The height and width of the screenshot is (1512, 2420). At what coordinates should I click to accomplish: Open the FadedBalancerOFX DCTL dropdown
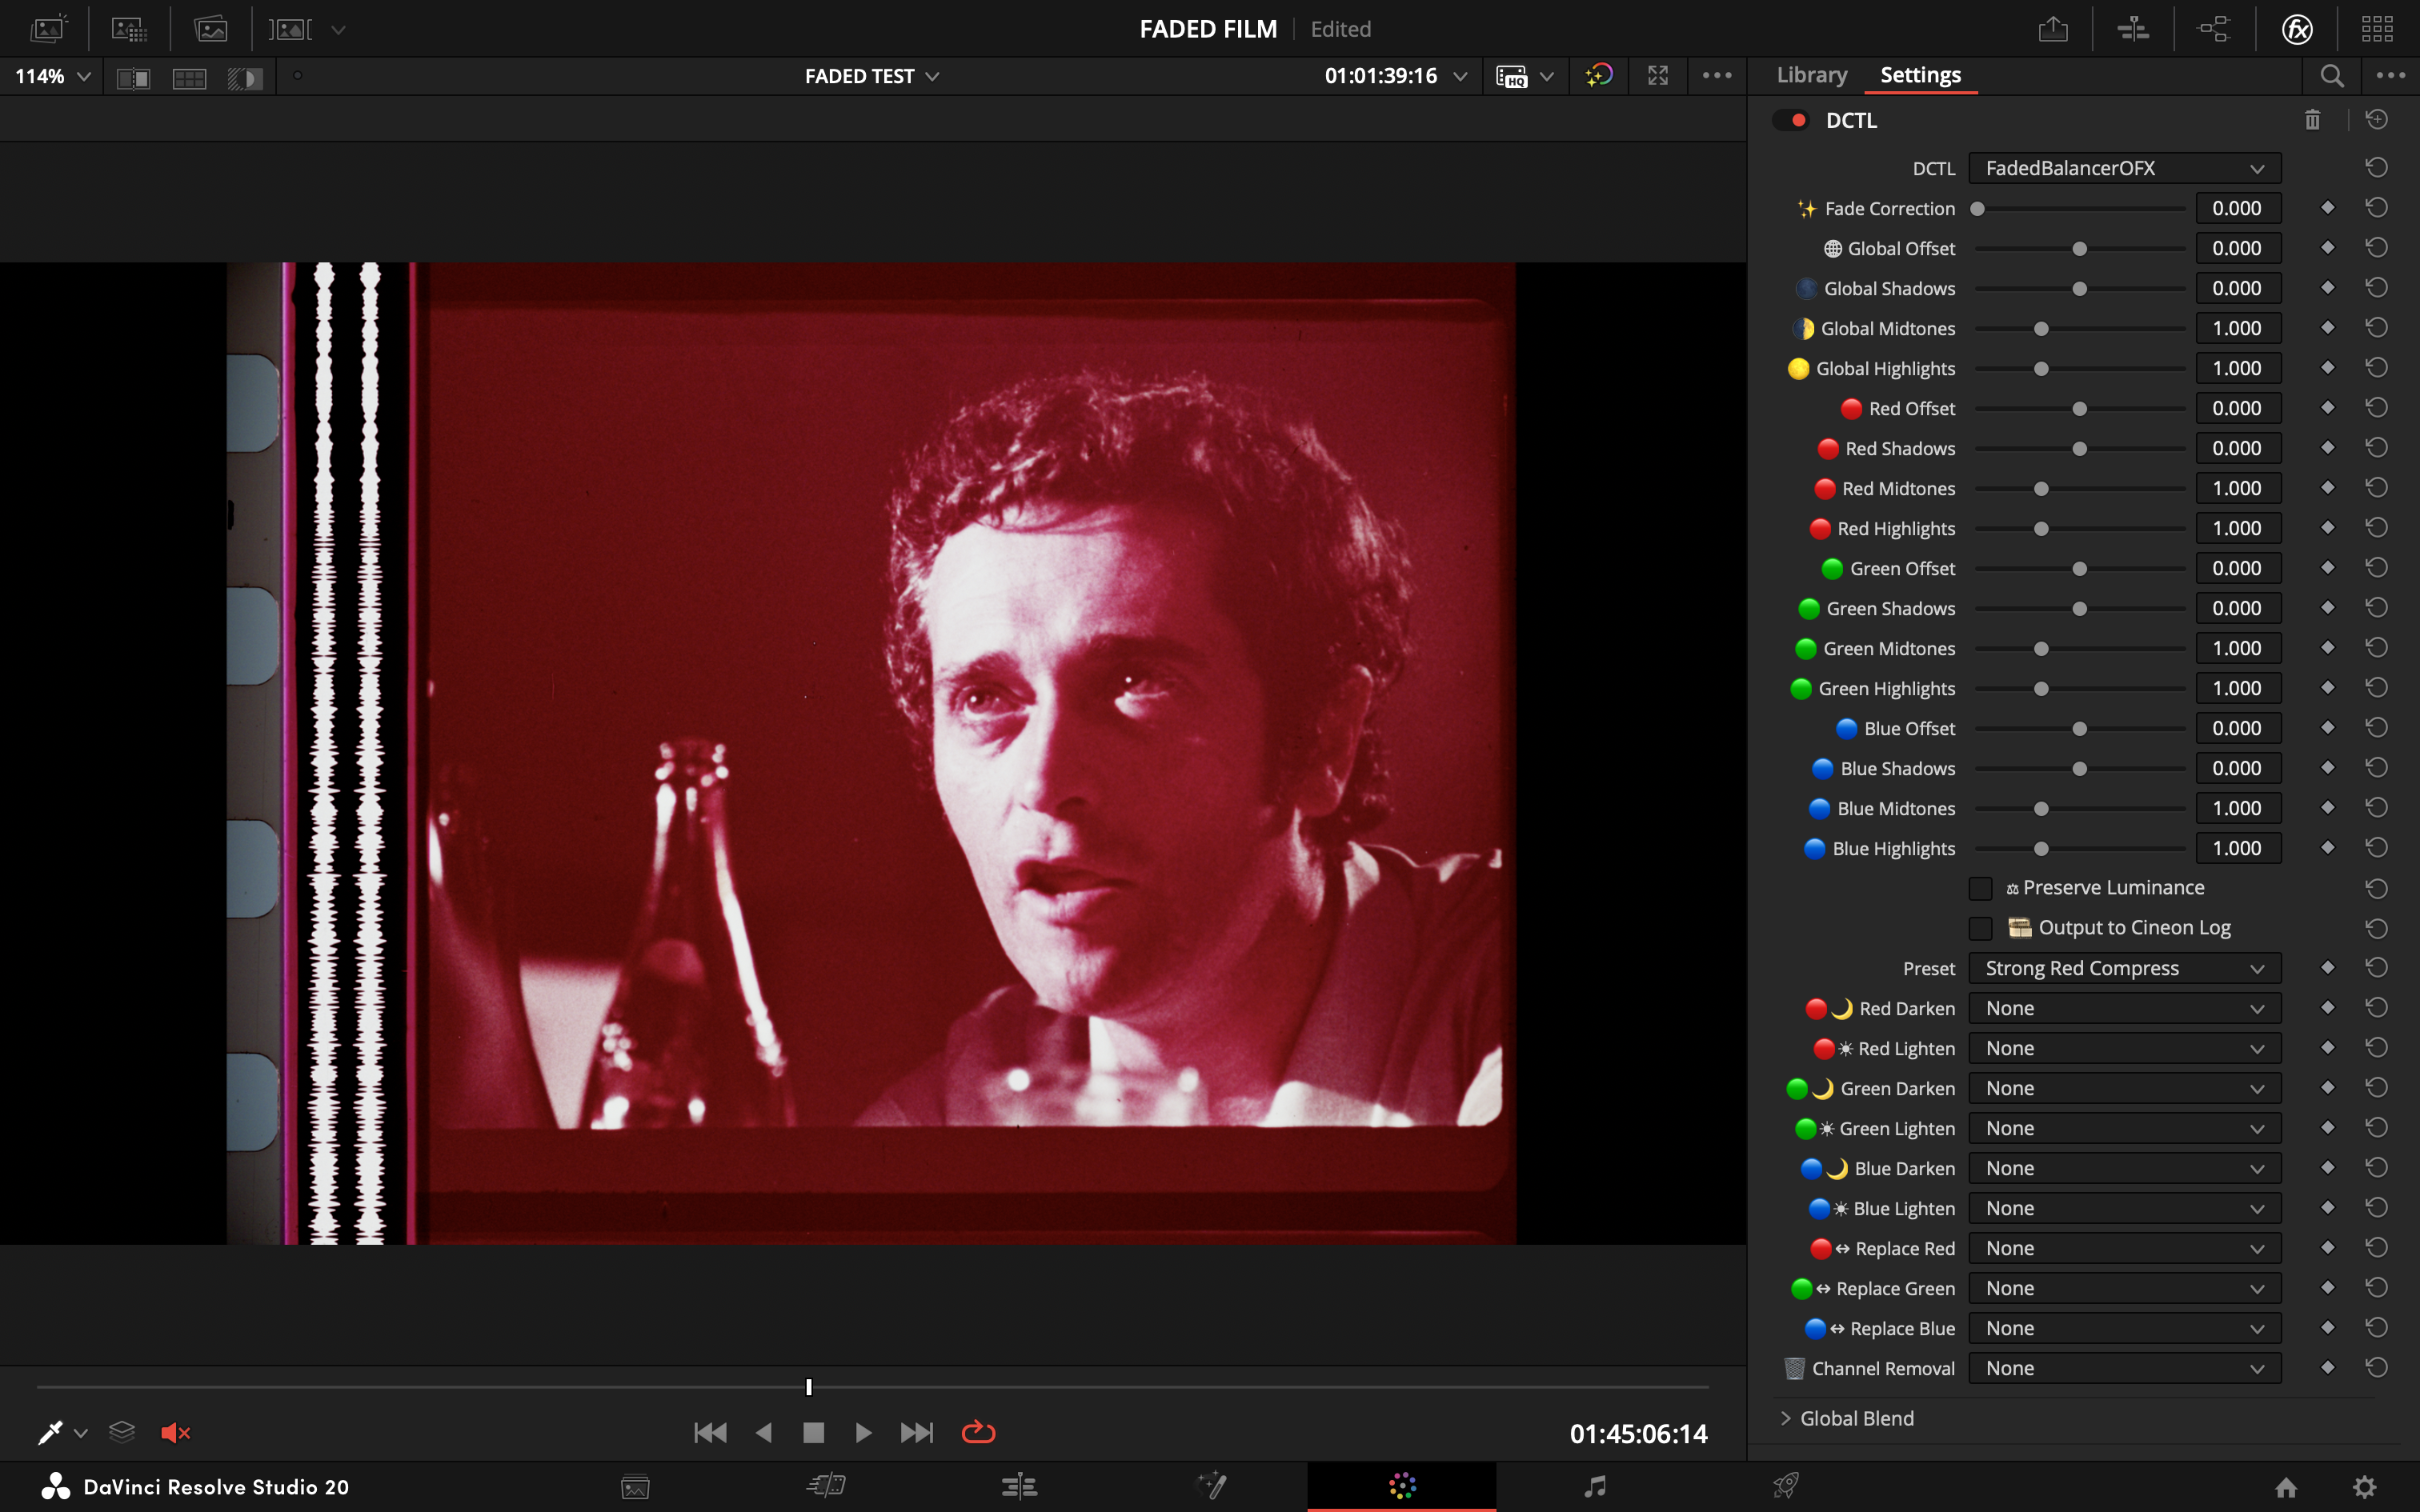coord(2124,168)
